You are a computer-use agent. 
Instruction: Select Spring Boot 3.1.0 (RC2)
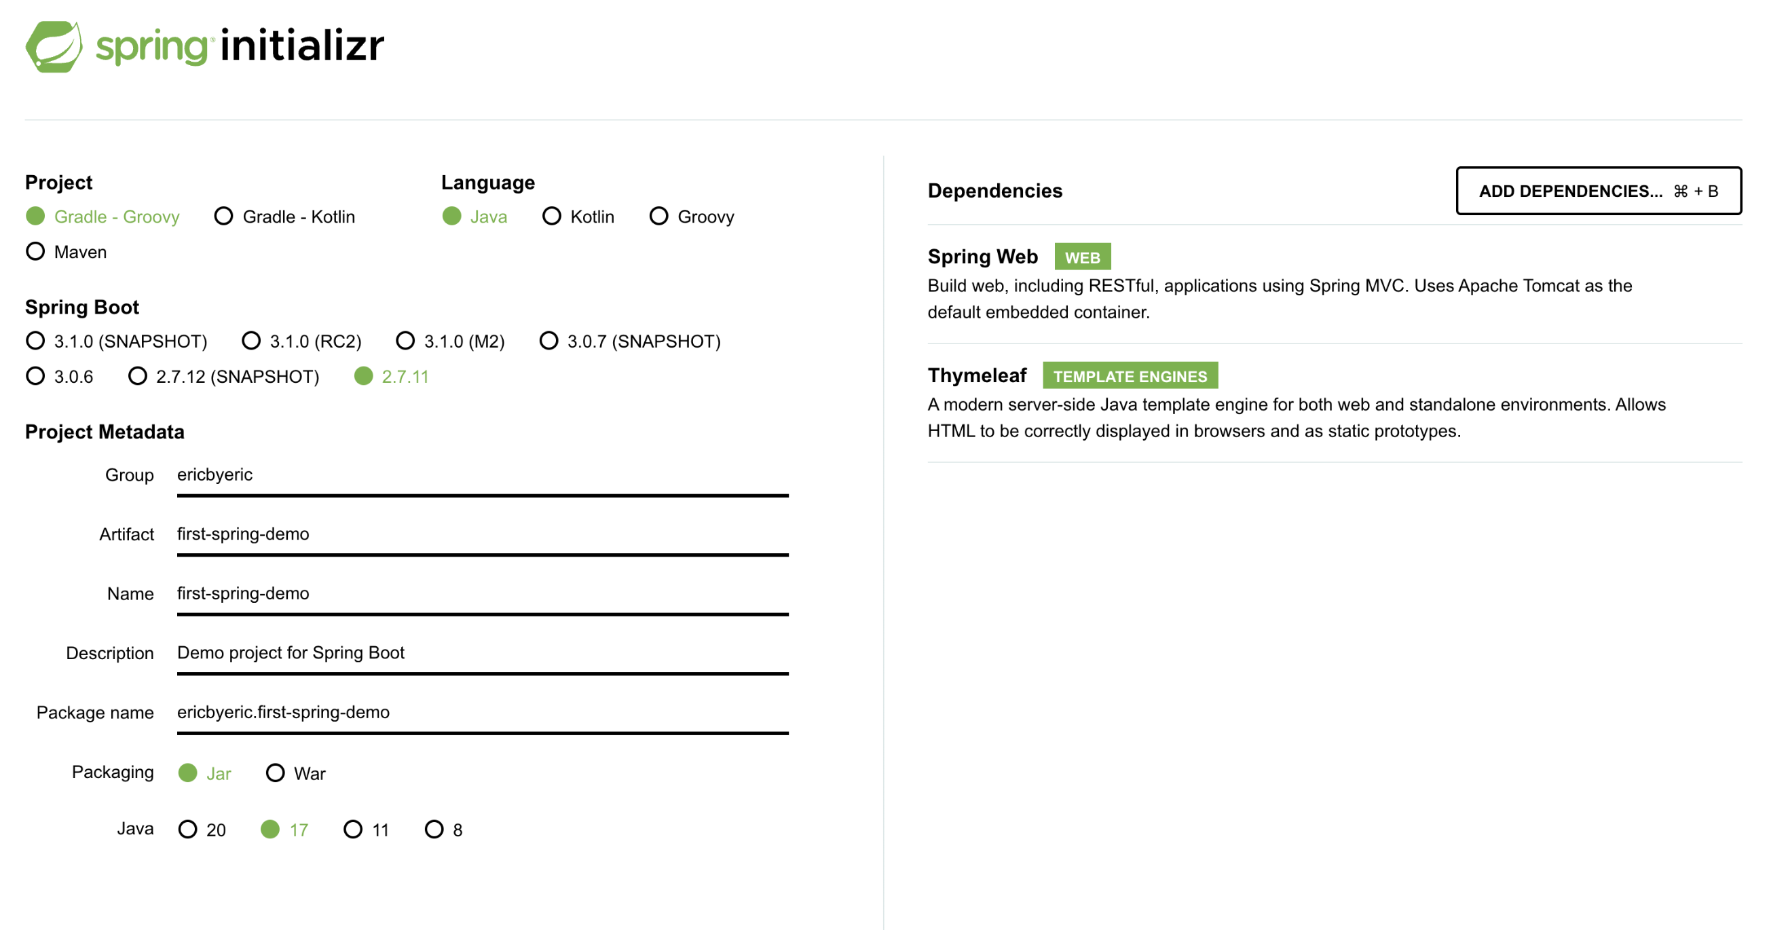(x=251, y=341)
